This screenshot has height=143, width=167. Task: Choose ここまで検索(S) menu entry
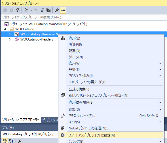111,89
